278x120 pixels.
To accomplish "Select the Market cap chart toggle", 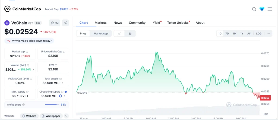I will click(101, 33).
